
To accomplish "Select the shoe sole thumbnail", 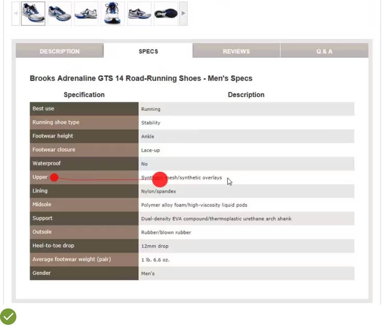I will coord(166,14).
